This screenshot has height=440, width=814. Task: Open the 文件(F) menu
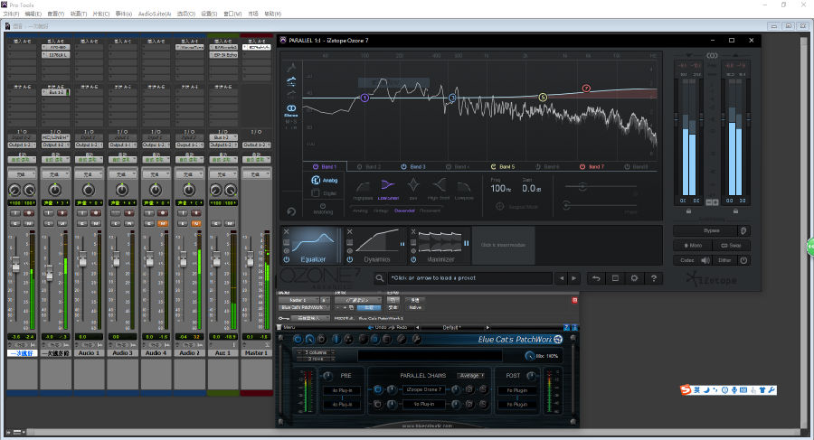pos(12,14)
